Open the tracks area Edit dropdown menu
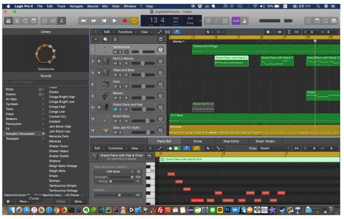 tap(109, 32)
